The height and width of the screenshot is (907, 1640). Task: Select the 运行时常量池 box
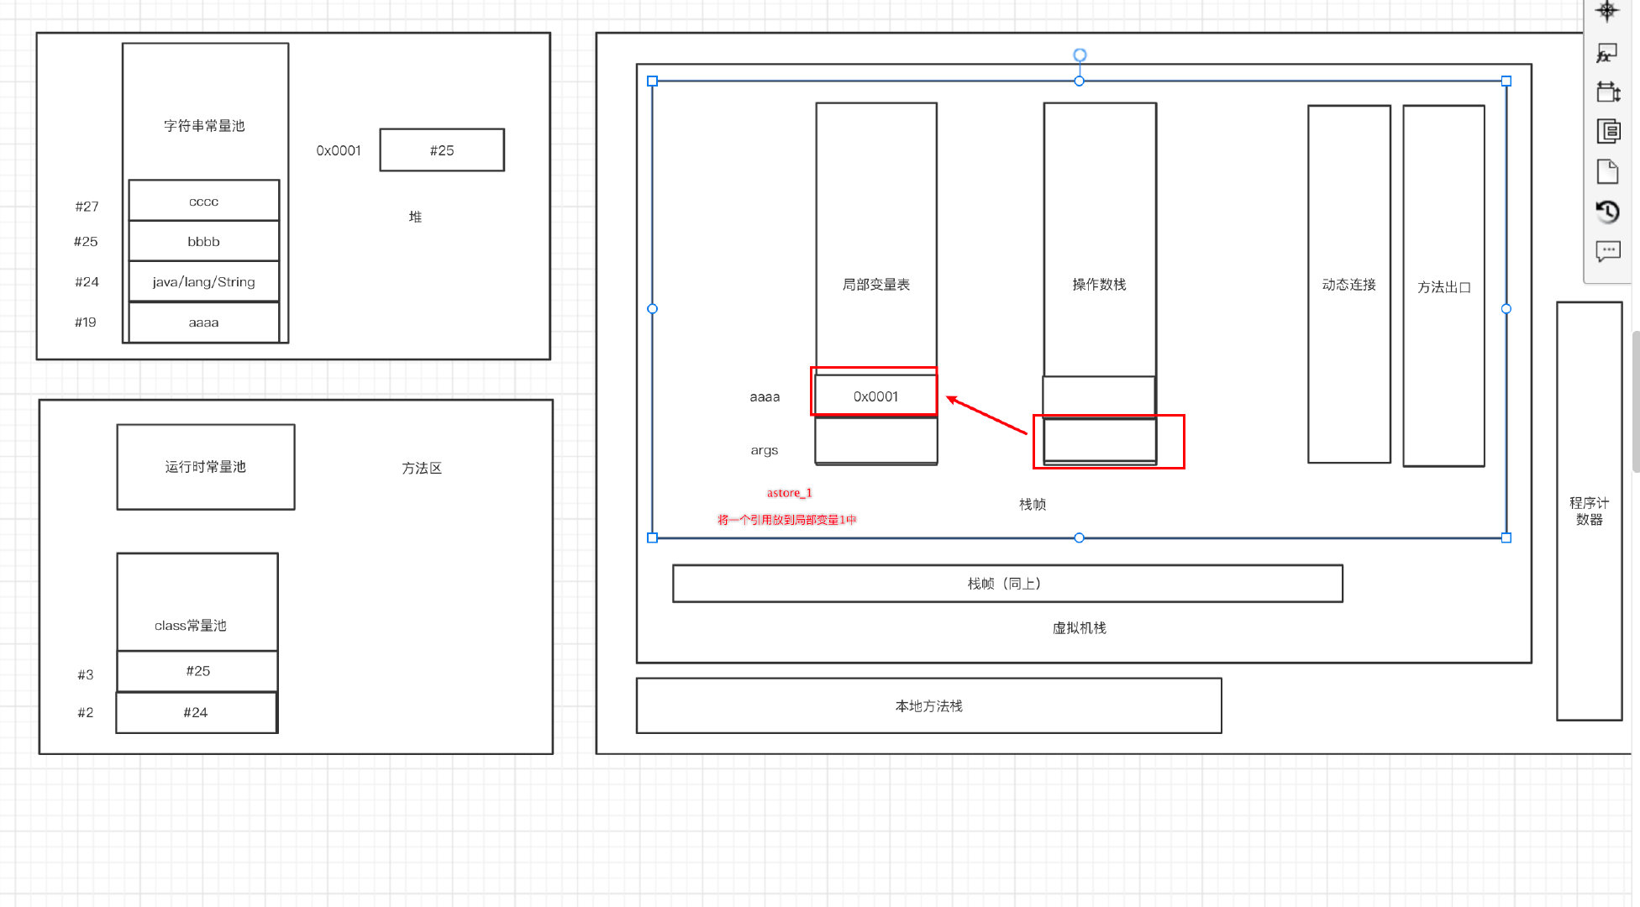pos(206,467)
